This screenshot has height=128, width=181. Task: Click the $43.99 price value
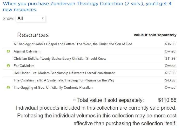tap(170, 80)
